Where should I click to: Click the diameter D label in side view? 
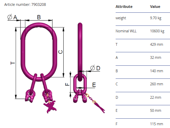(95, 68)
